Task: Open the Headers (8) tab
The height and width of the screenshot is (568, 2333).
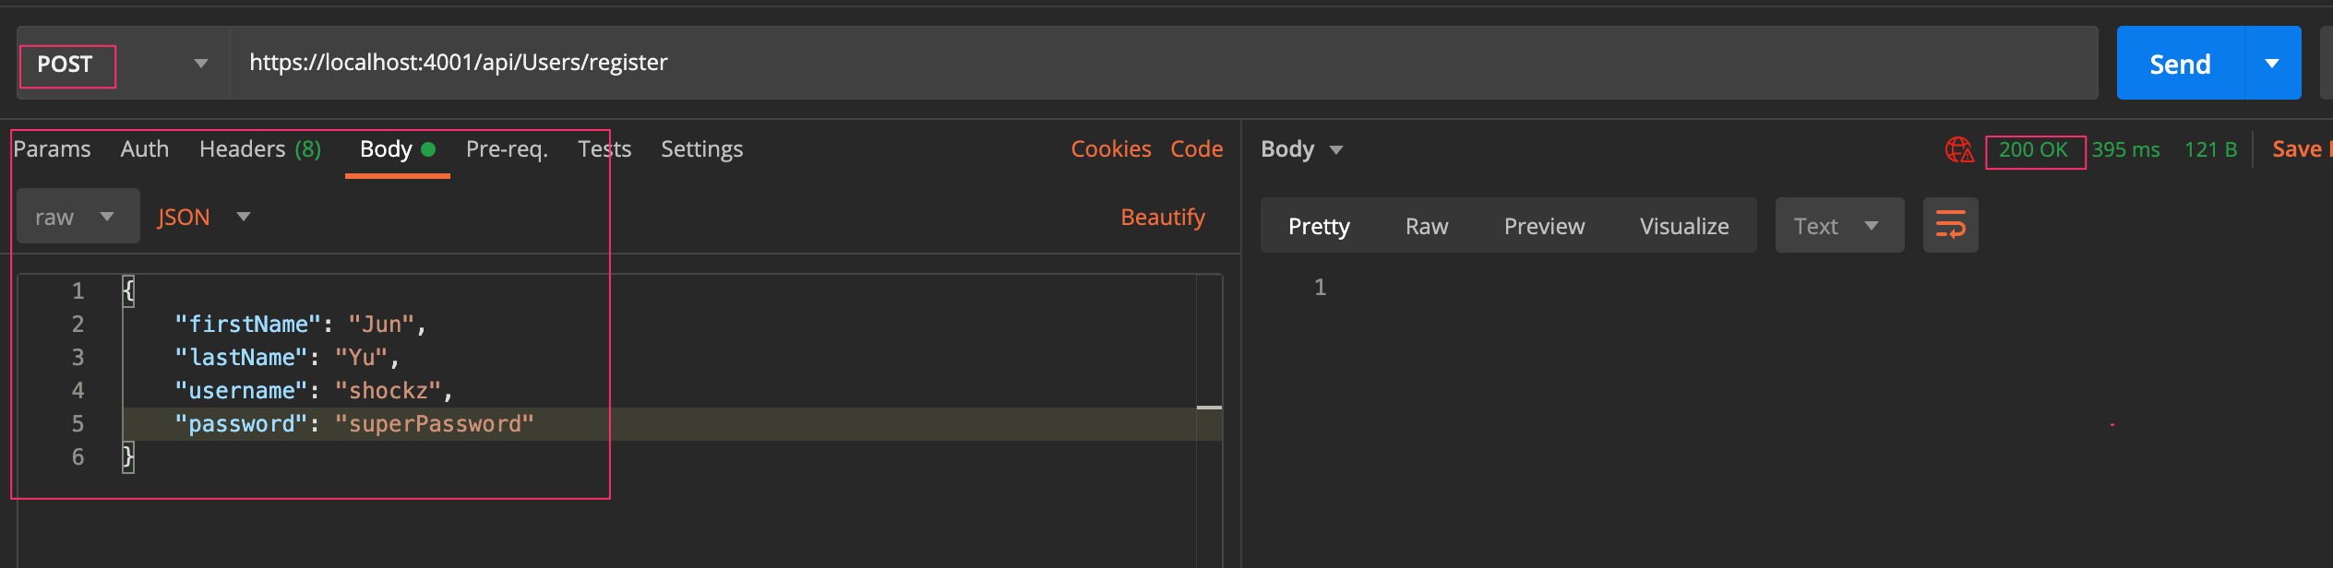Action: 260,149
